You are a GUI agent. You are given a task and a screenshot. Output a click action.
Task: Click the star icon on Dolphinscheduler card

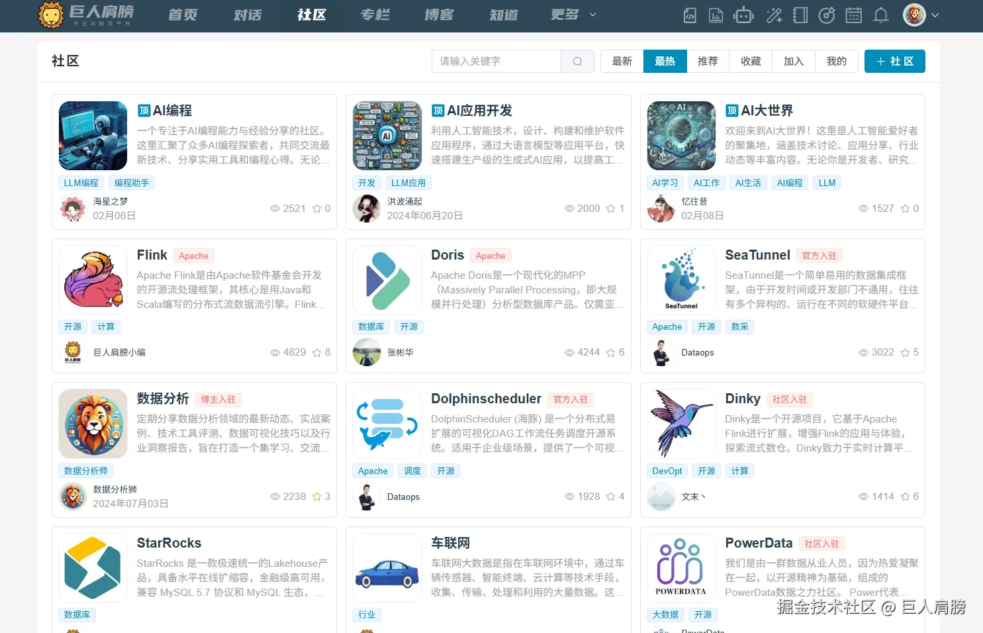coord(610,497)
